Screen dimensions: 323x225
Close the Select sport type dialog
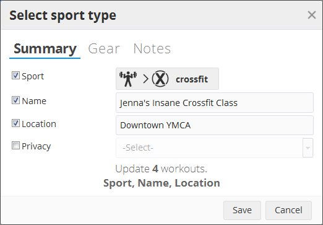pos(312,15)
